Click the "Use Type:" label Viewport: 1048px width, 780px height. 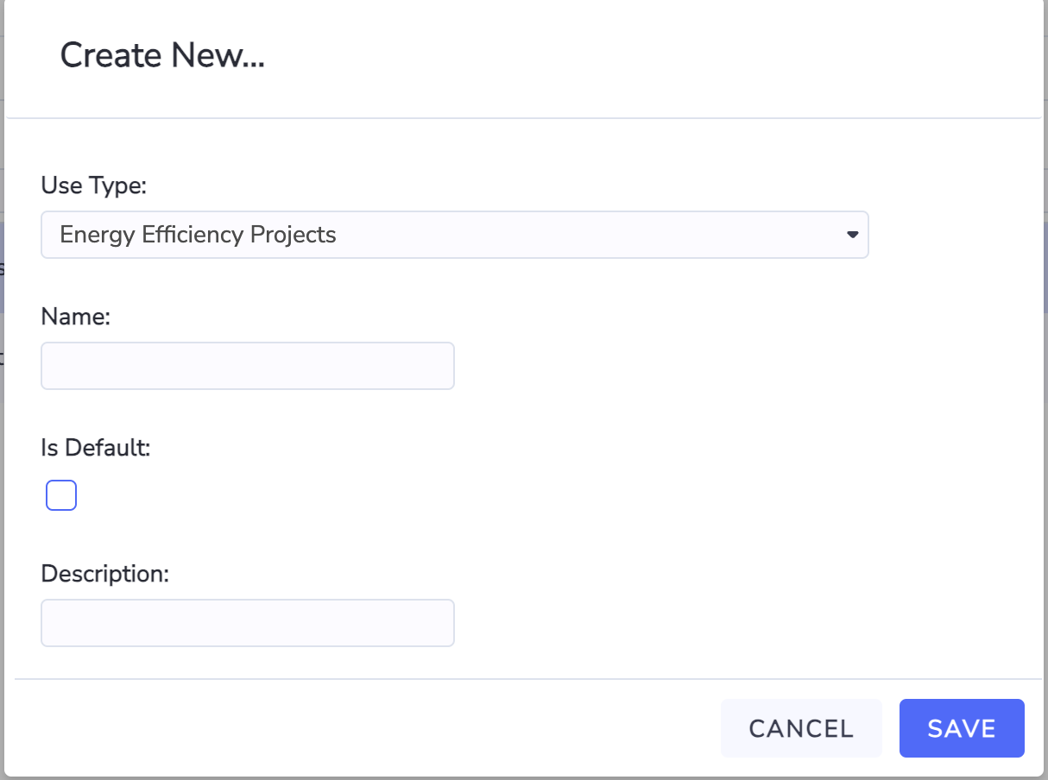tap(94, 186)
